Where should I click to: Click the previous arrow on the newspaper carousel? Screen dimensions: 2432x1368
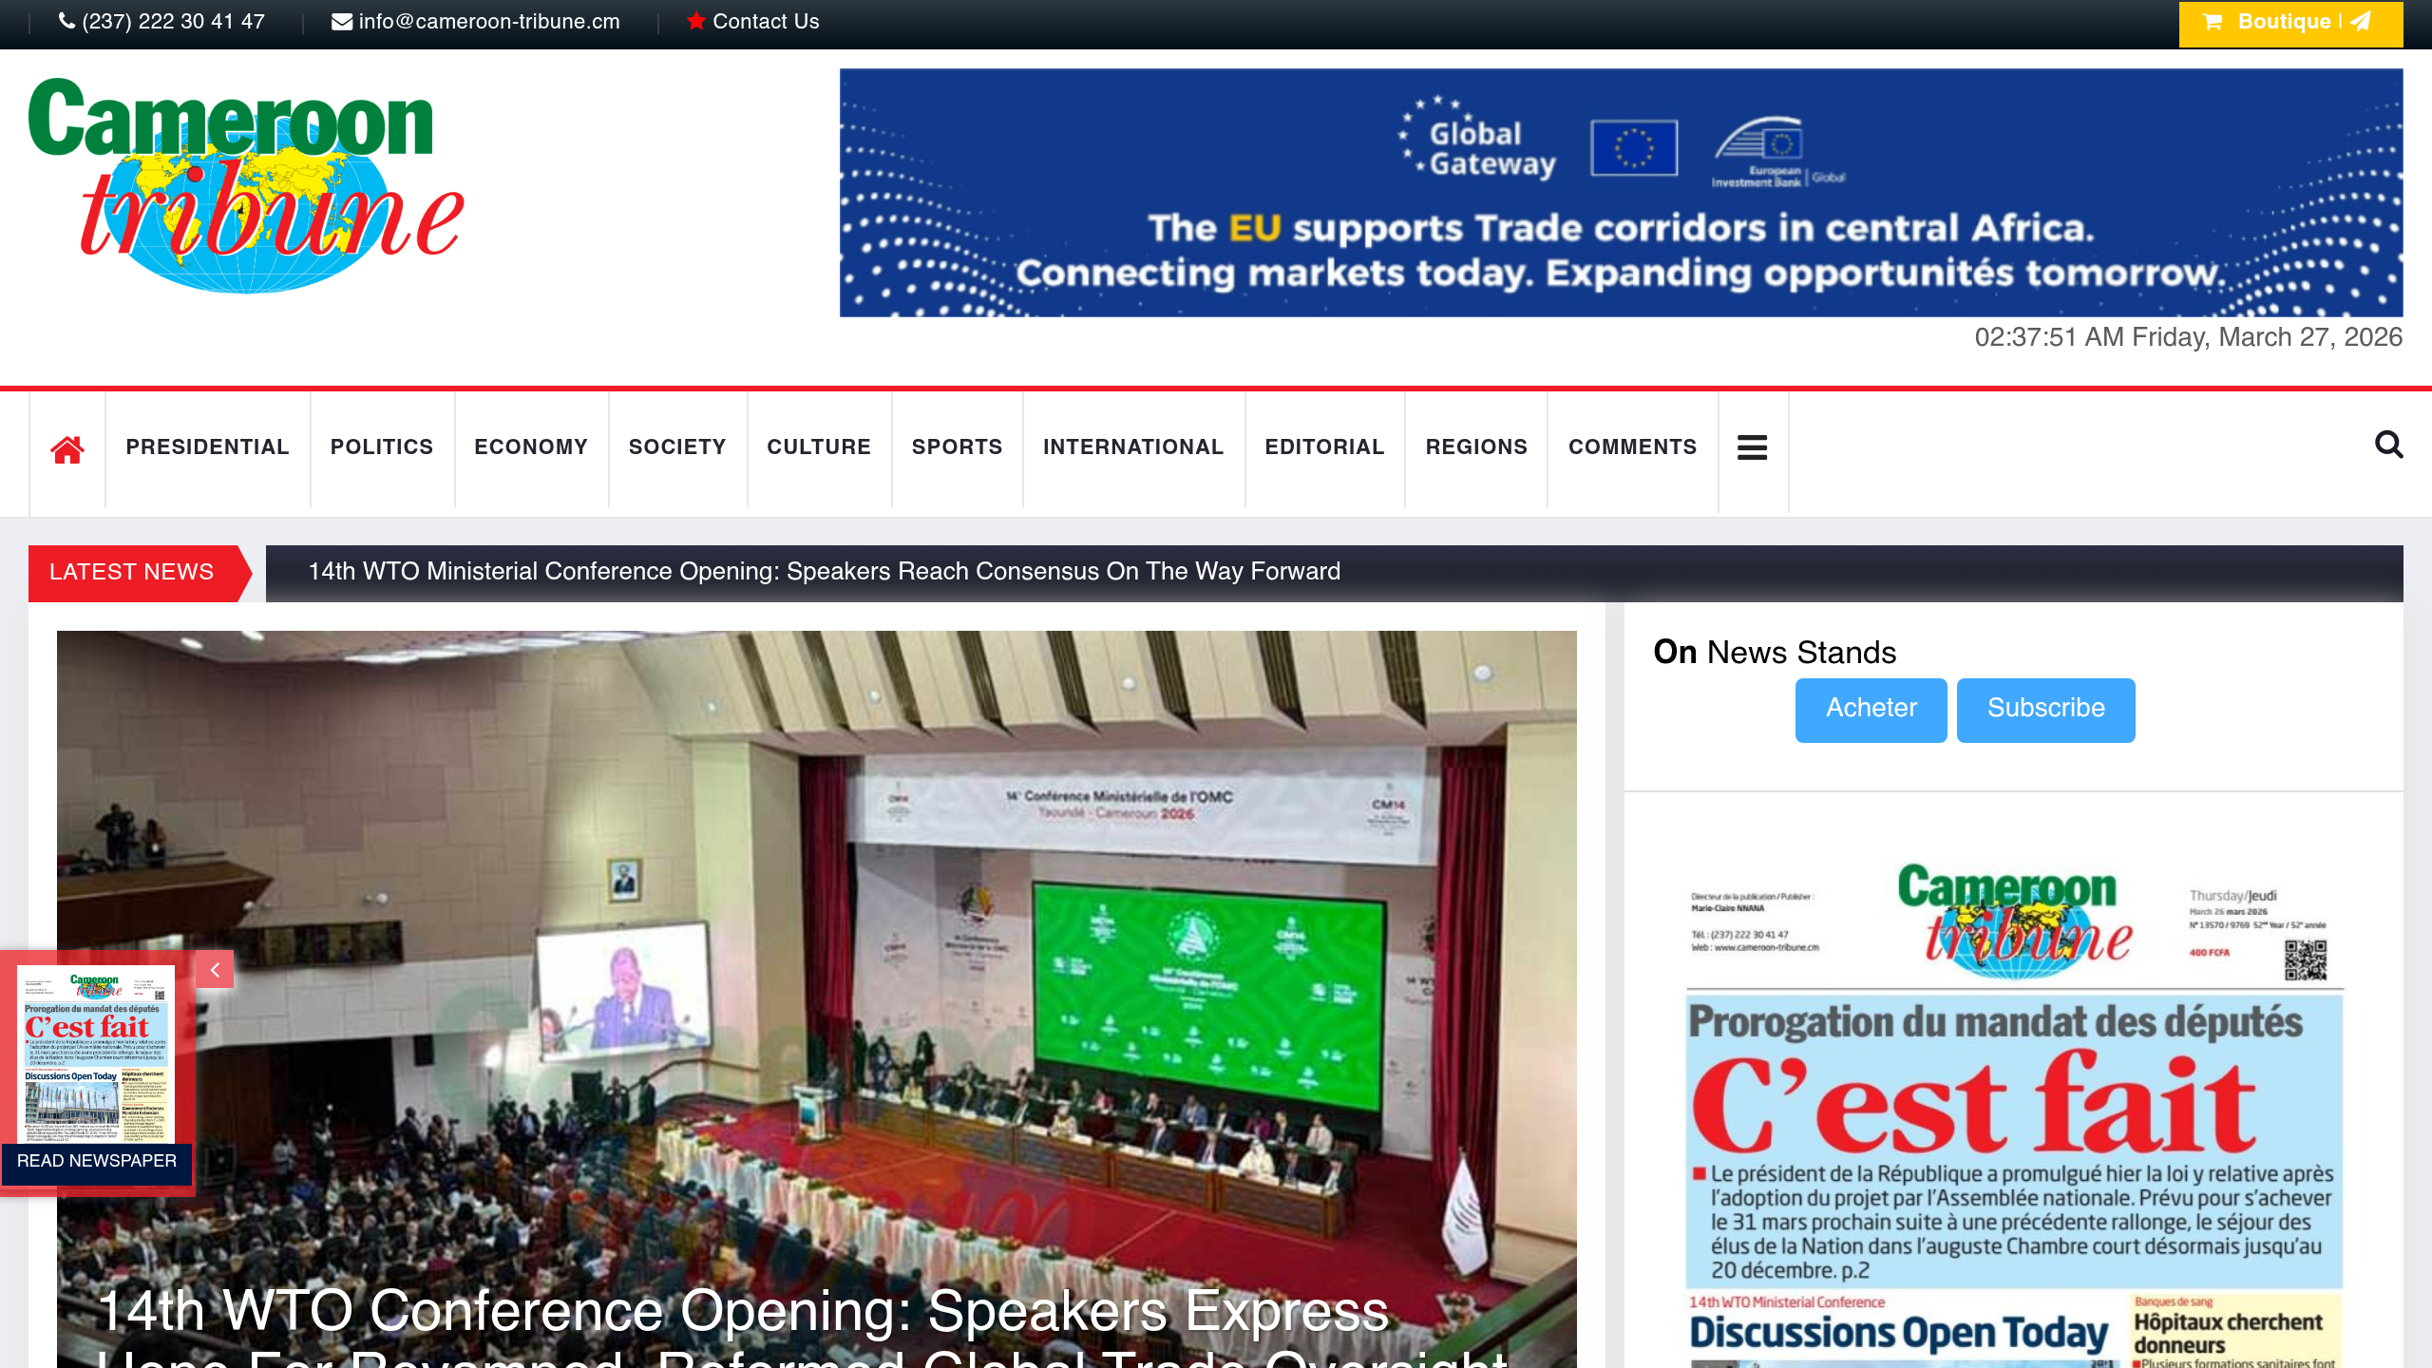215,970
